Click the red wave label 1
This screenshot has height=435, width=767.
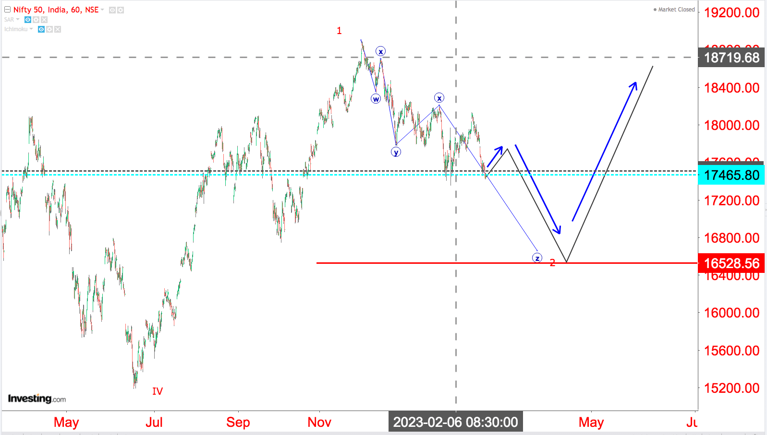click(x=339, y=31)
